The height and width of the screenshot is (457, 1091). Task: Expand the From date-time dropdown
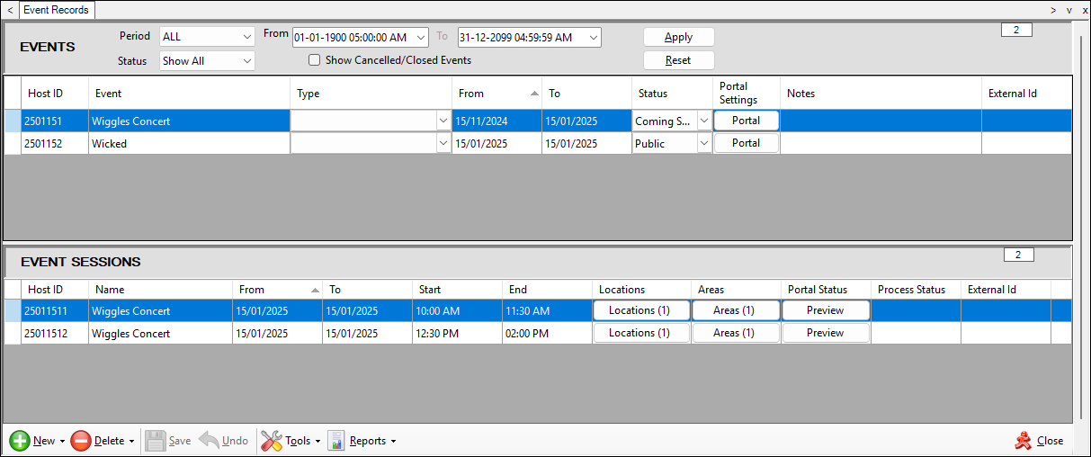(421, 38)
